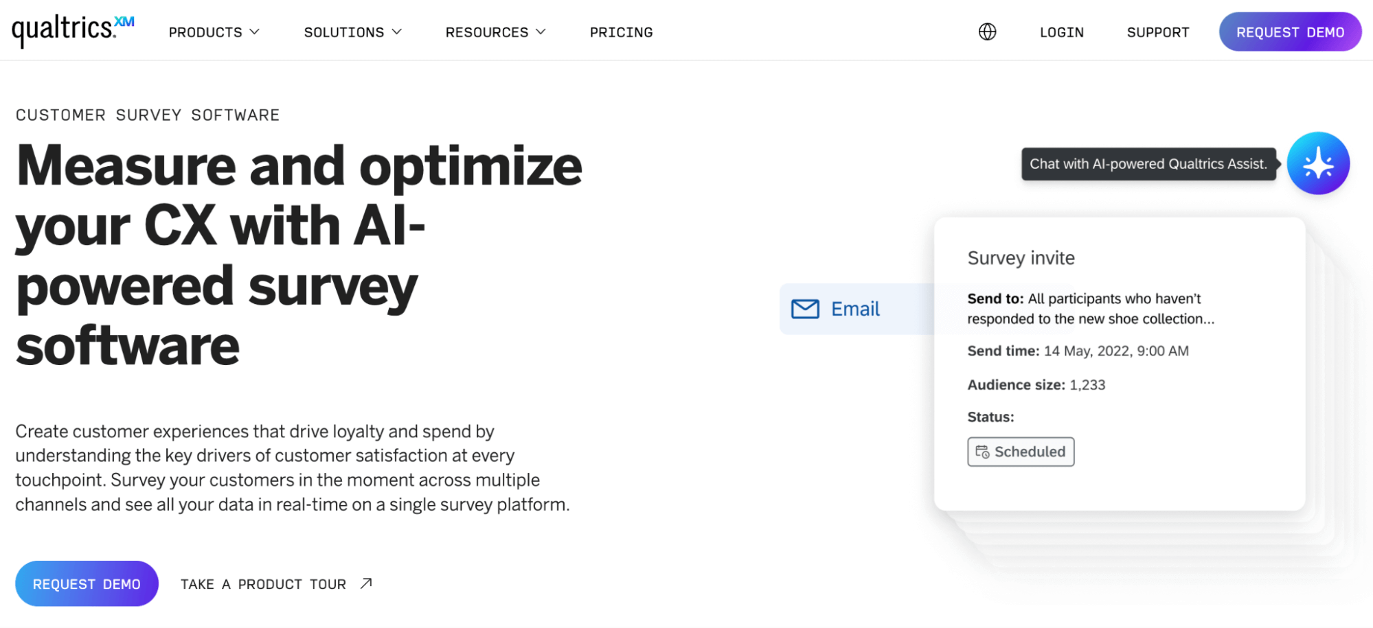1373x628 pixels.
Task: Click the Request Demo button below the description
Action: click(x=87, y=583)
